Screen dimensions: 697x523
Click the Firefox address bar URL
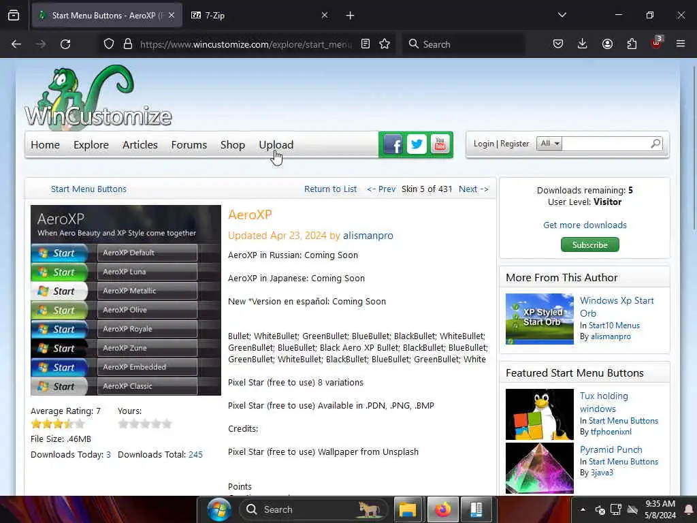pyautogui.click(x=245, y=44)
